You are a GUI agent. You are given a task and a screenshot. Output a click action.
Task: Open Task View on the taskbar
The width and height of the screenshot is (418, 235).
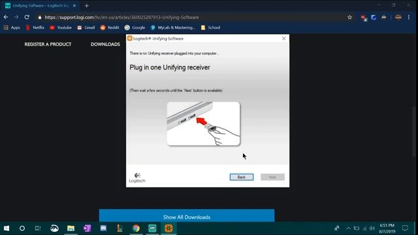[38, 228]
